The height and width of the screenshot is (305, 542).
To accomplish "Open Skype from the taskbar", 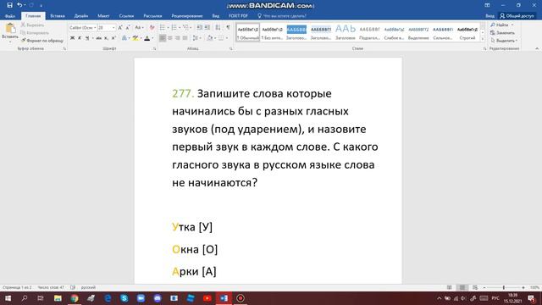I will (x=124, y=298).
